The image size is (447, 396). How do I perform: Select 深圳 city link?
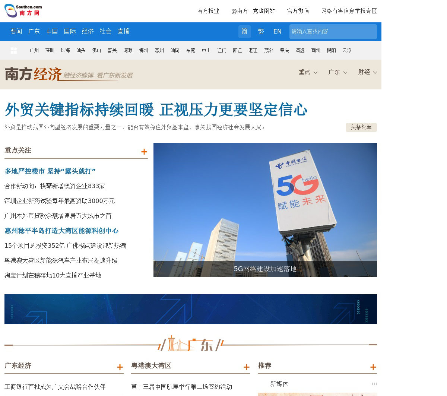pos(50,50)
